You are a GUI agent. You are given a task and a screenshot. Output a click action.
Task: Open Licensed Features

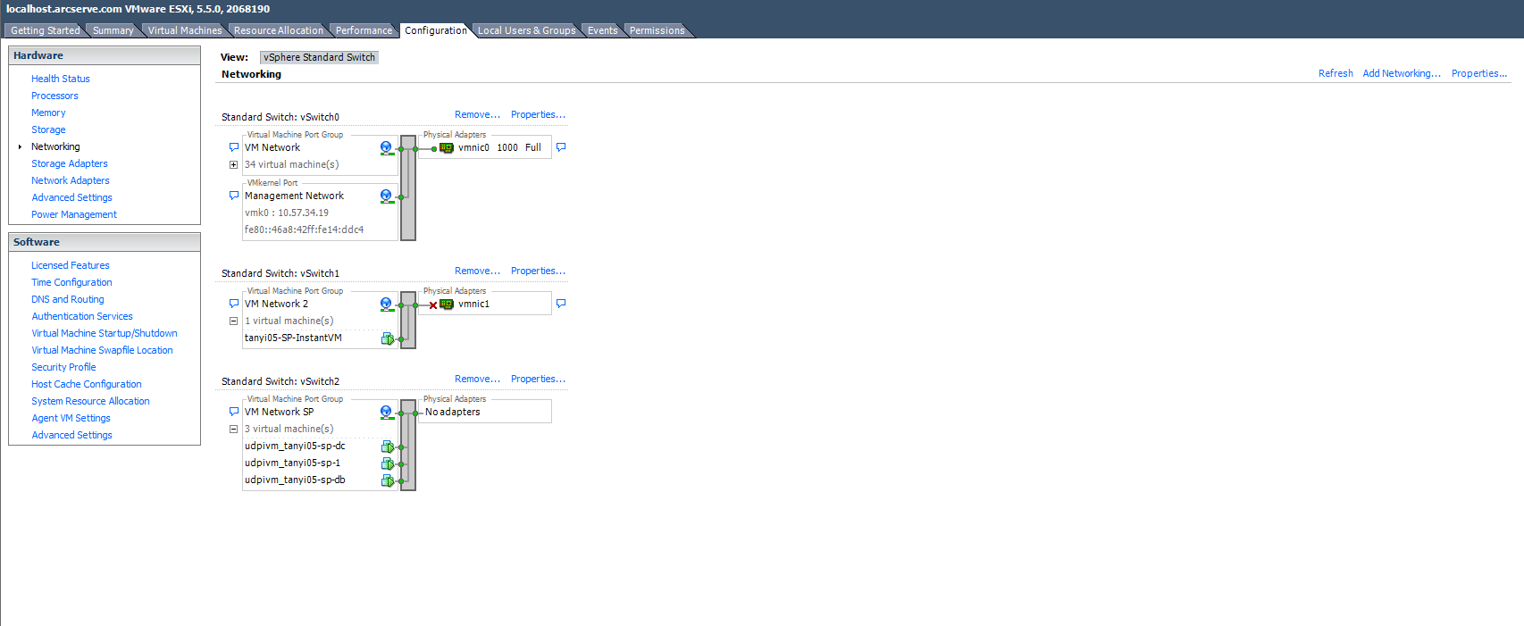pyautogui.click(x=71, y=265)
